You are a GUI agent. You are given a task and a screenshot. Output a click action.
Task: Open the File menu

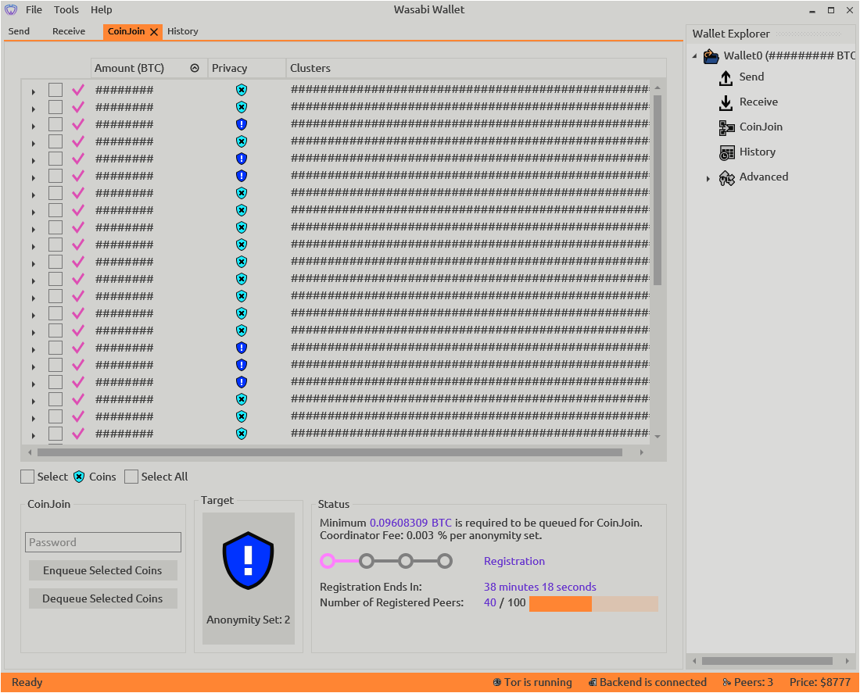pos(34,10)
